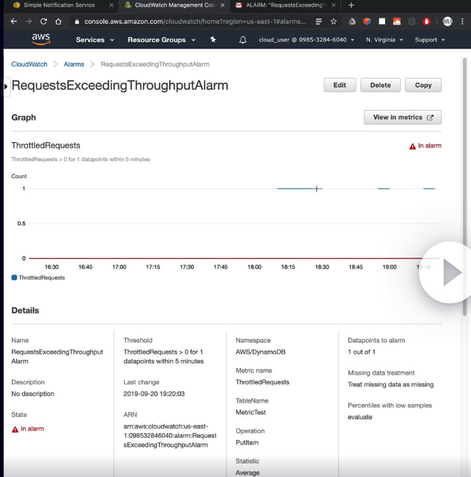Click the AWS/DynamoDB namespace value
The image size is (471, 477).
point(260,352)
